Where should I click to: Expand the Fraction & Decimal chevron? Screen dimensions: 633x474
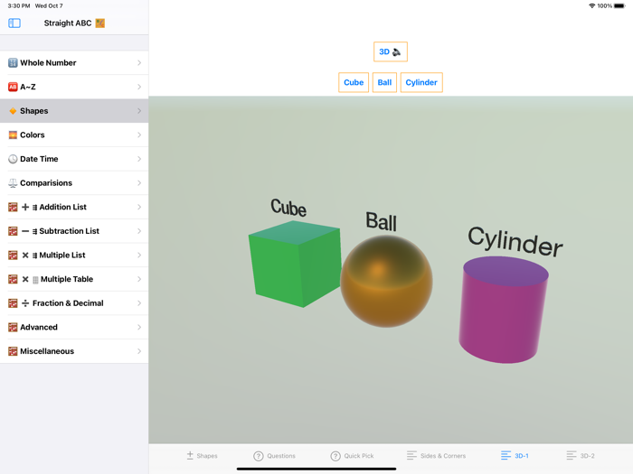coord(139,303)
